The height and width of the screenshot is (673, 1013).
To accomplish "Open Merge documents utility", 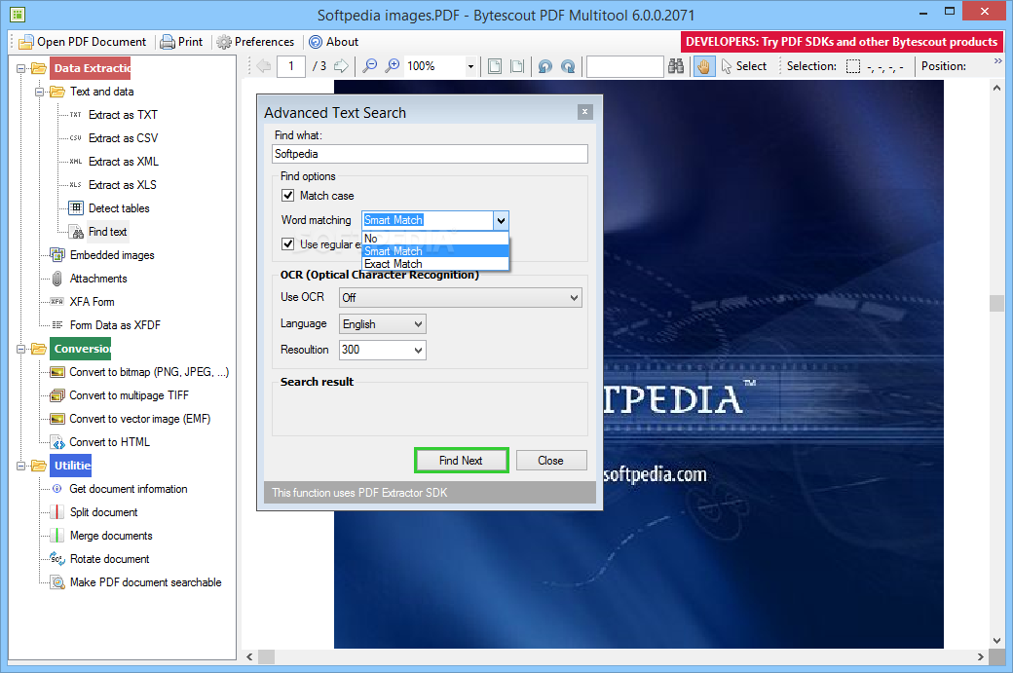I will [x=110, y=536].
